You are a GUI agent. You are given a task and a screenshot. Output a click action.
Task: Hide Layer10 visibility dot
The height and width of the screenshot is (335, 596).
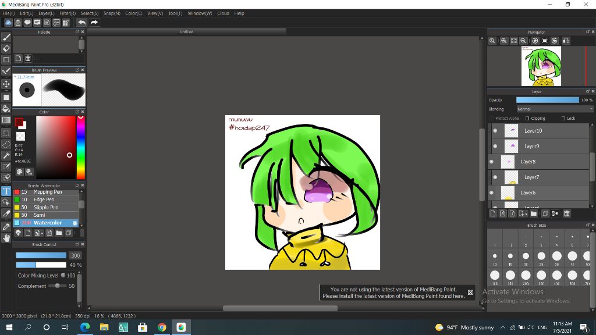(x=495, y=131)
